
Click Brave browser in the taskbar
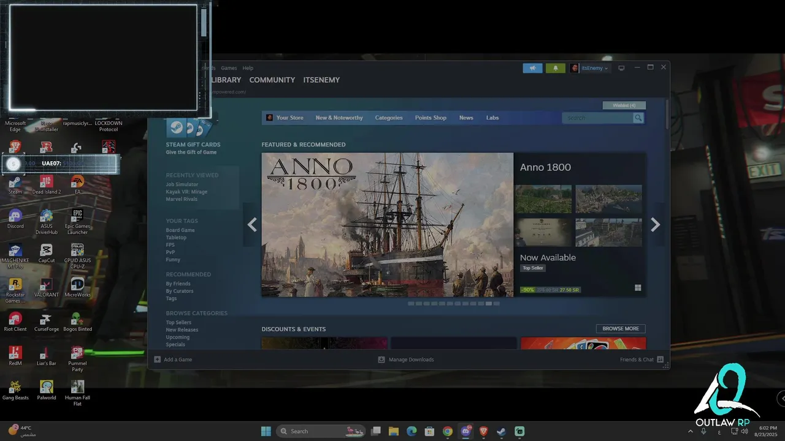click(483, 431)
